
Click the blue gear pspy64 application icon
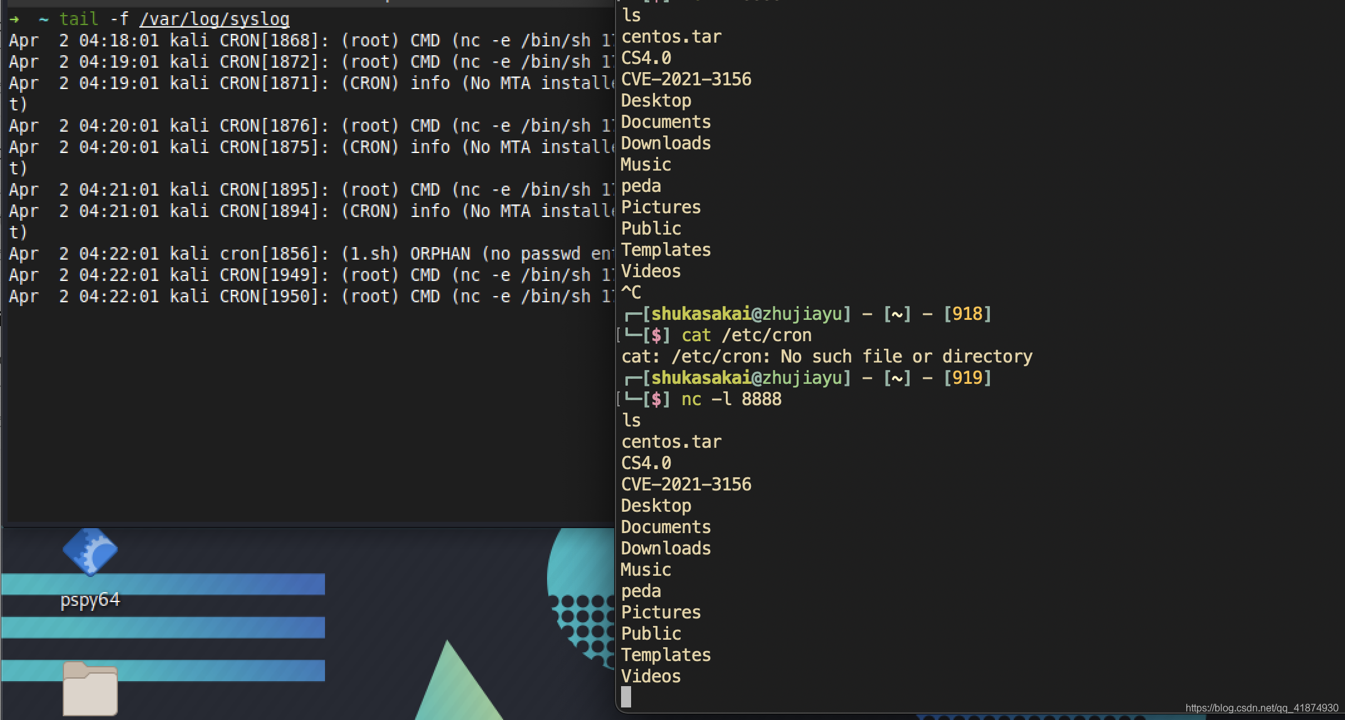click(x=90, y=552)
